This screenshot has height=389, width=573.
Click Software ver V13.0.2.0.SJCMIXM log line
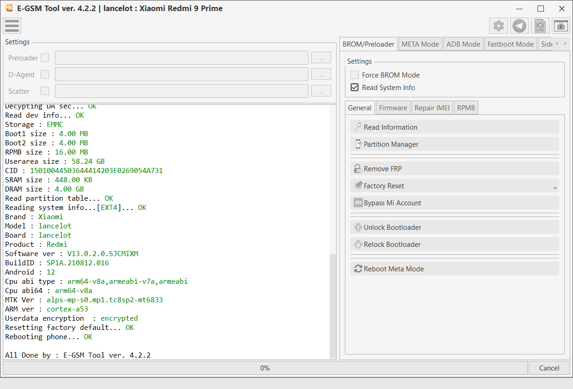click(72, 254)
